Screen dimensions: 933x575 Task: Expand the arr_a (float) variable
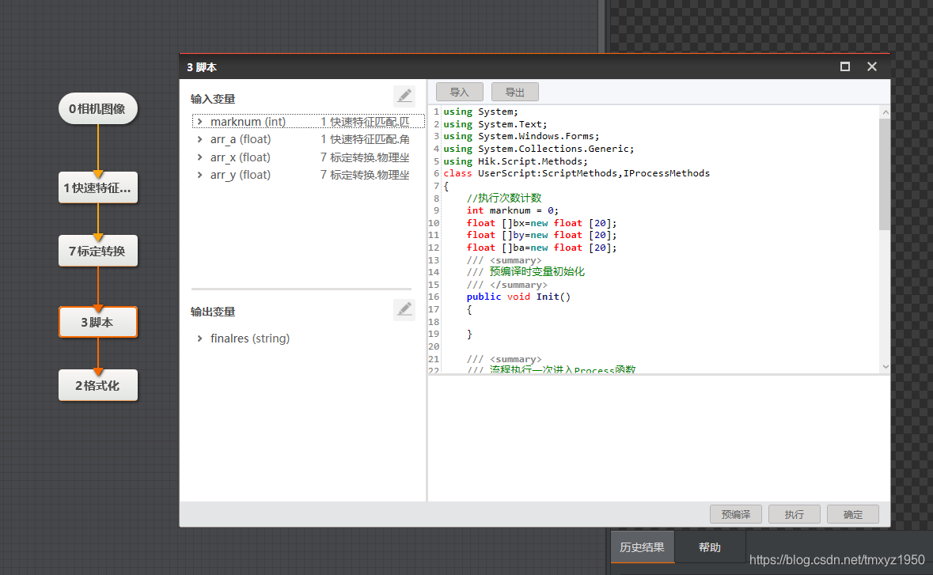tap(200, 140)
